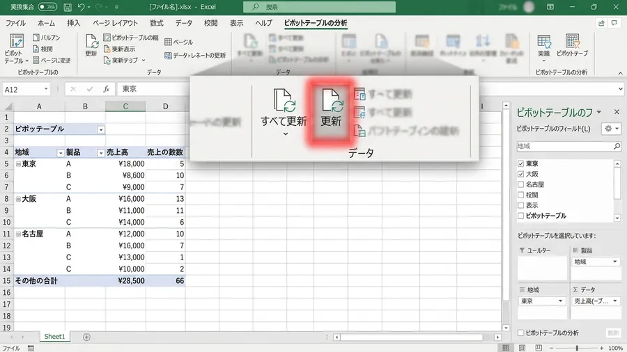Screen dimensions: 627x352
Task: Switch to Page Break Preview in the status bar
Action: 539,348
